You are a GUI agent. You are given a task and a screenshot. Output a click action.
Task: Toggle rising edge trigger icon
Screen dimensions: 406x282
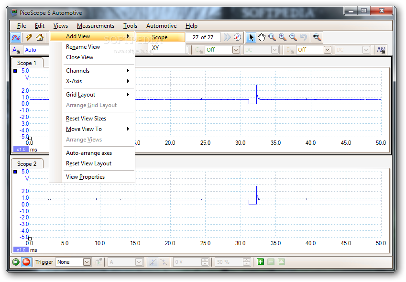click(x=153, y=262)
